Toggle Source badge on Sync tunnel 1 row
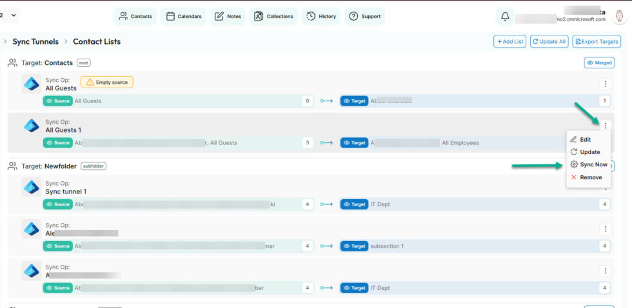The height and width of the screenshot is (308, 632). click(58, 204)
